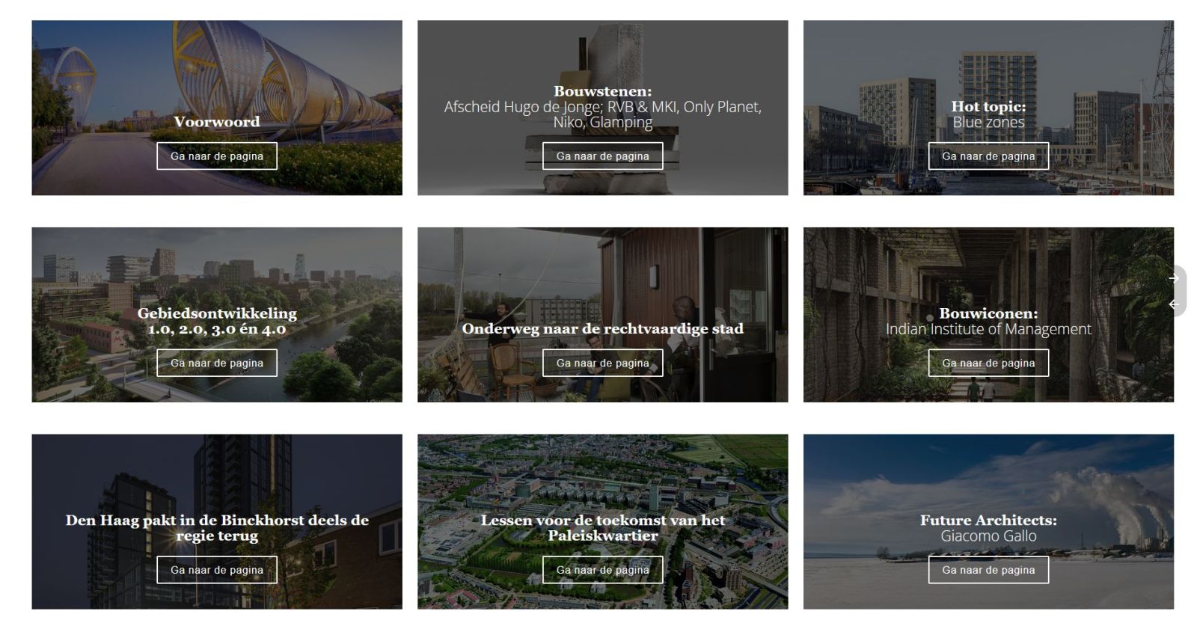Go to the Paleiskwartier page button

tap(602, 570)
